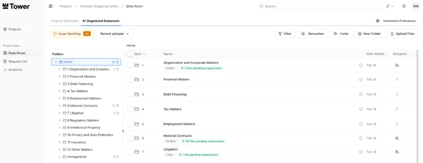This screenshot has height=163, width=423.
Task: Assign a user to Organization and Corporate Matters
Action: click(397, 65)
